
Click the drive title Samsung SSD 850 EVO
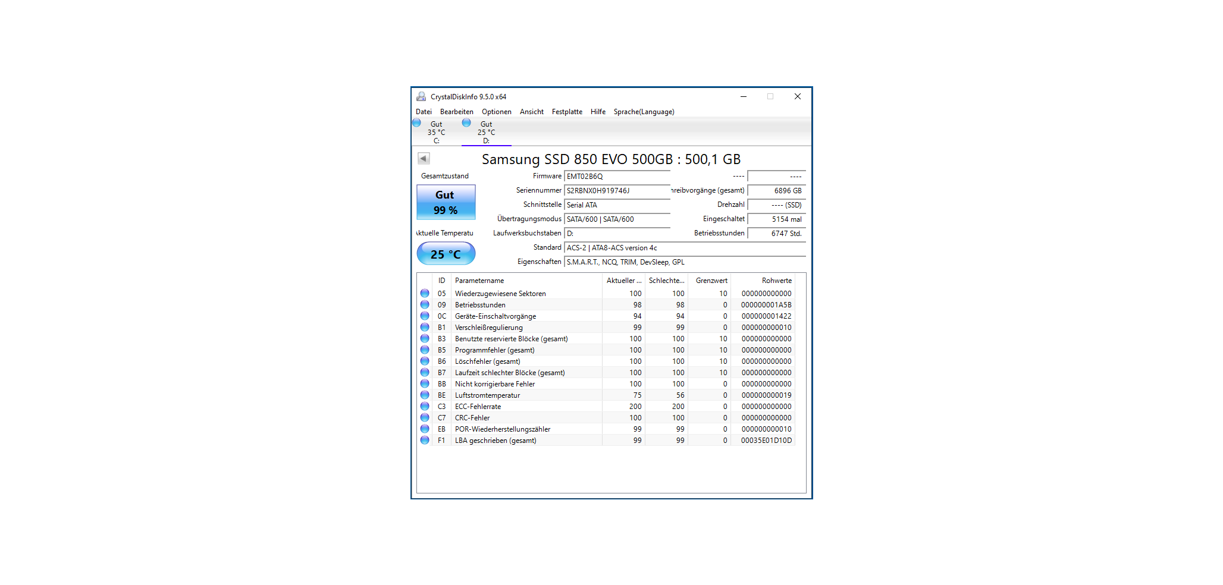pos(611,159)
